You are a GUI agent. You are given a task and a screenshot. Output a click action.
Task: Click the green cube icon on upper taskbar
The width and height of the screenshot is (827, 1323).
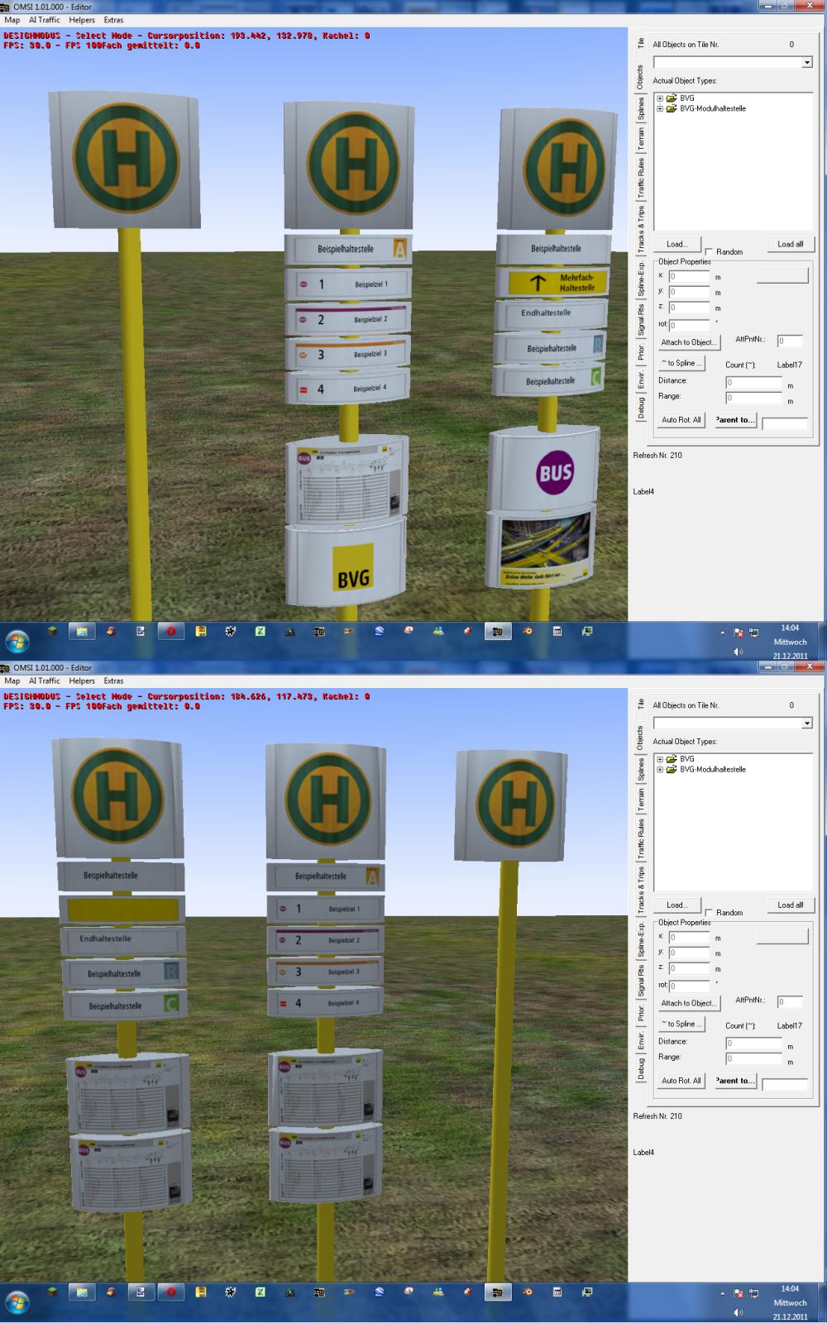51,631
